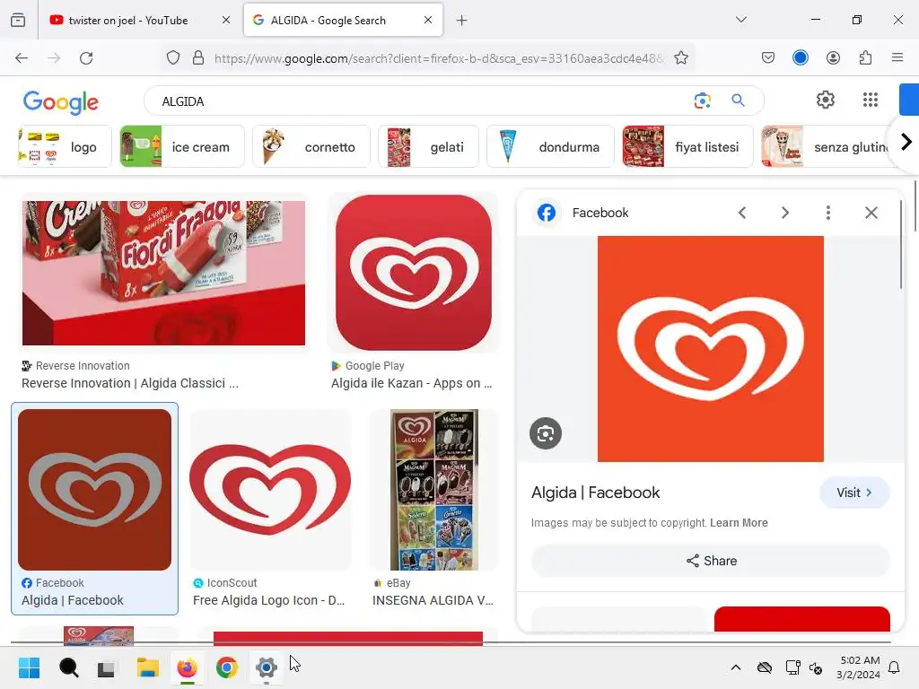This screenshot has width=919, height=689.
Task: Open Algida | Facebook result caption
Action: [73, 600]
